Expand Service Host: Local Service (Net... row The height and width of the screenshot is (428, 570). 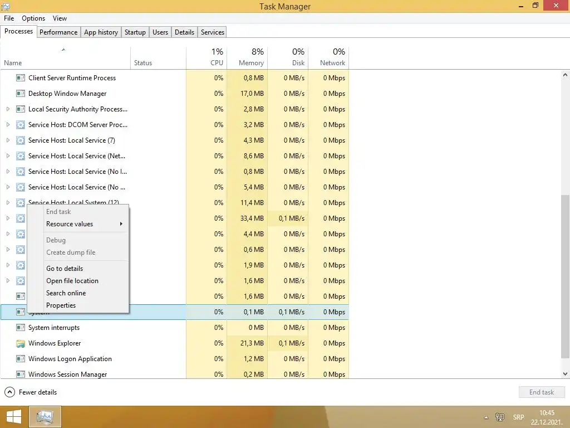8,156
